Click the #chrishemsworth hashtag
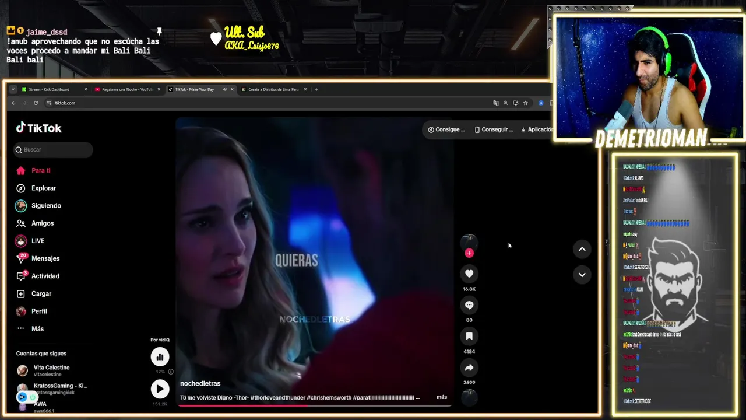746x420 pixels. (328, 398)
